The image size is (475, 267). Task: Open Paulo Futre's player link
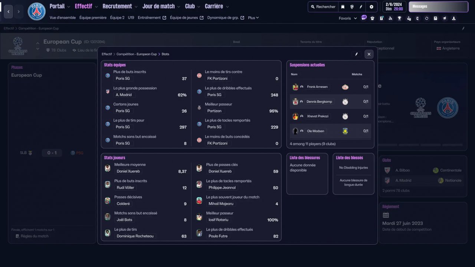[x=218, y=236]
